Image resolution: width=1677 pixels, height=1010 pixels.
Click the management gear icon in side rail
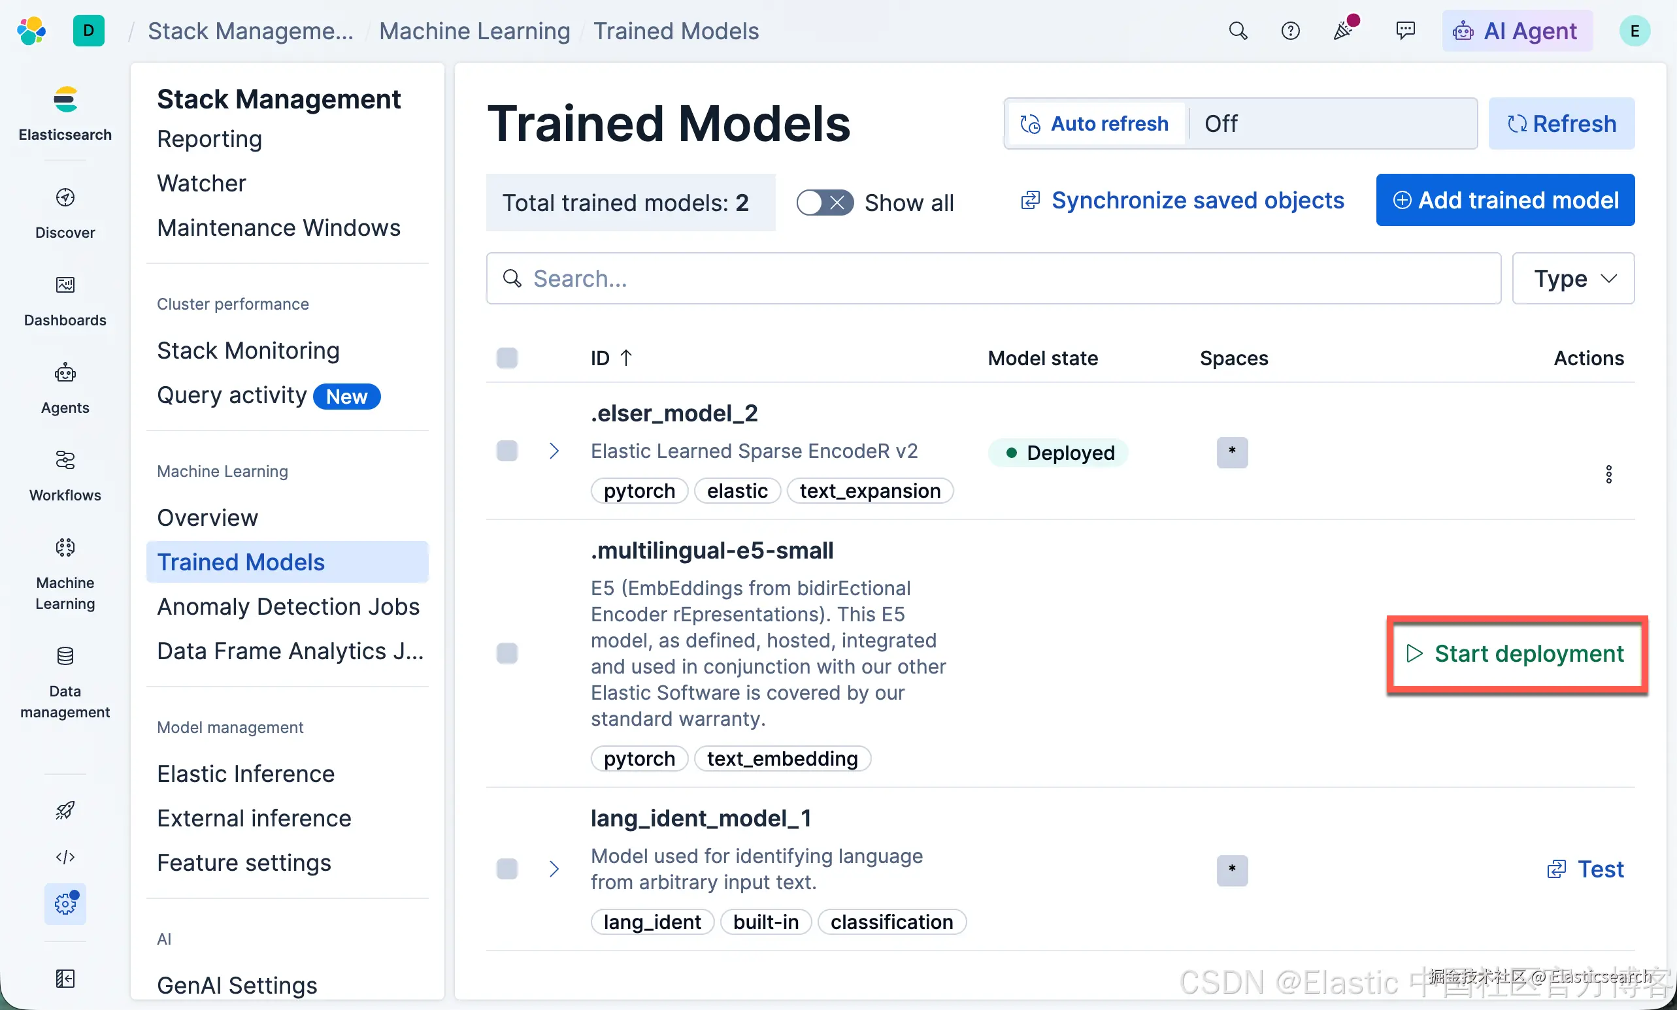pos(65,904)
